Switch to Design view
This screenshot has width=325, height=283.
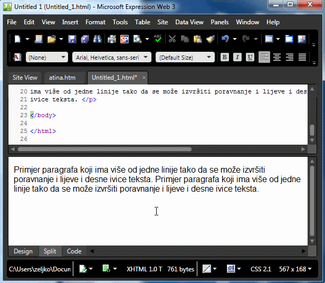[23, 251]
